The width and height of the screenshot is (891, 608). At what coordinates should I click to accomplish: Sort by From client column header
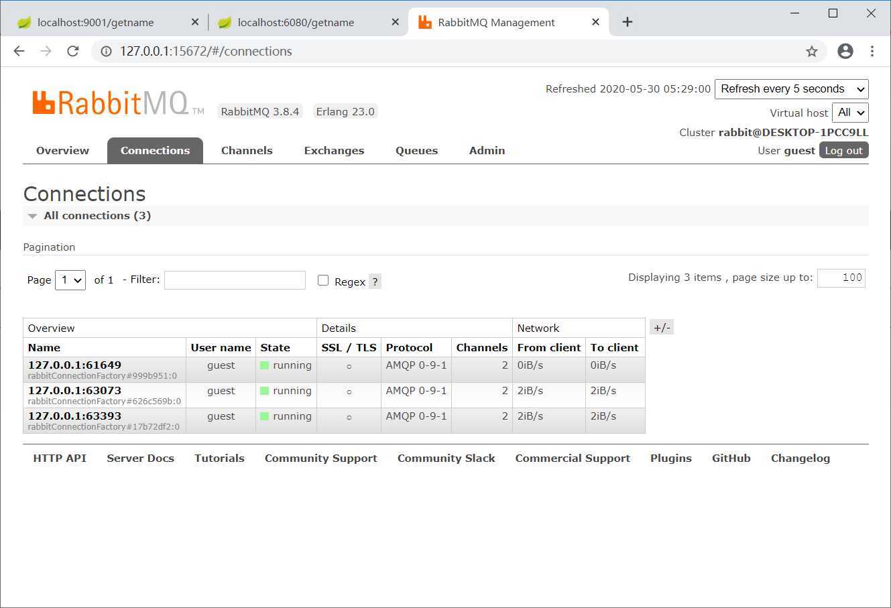[549, 348]
